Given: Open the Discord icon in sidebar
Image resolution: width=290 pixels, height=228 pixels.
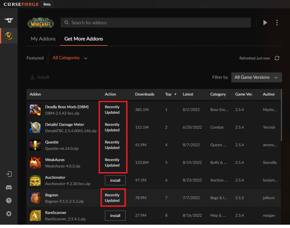Looking at the screenshot, I should (9, 187).
